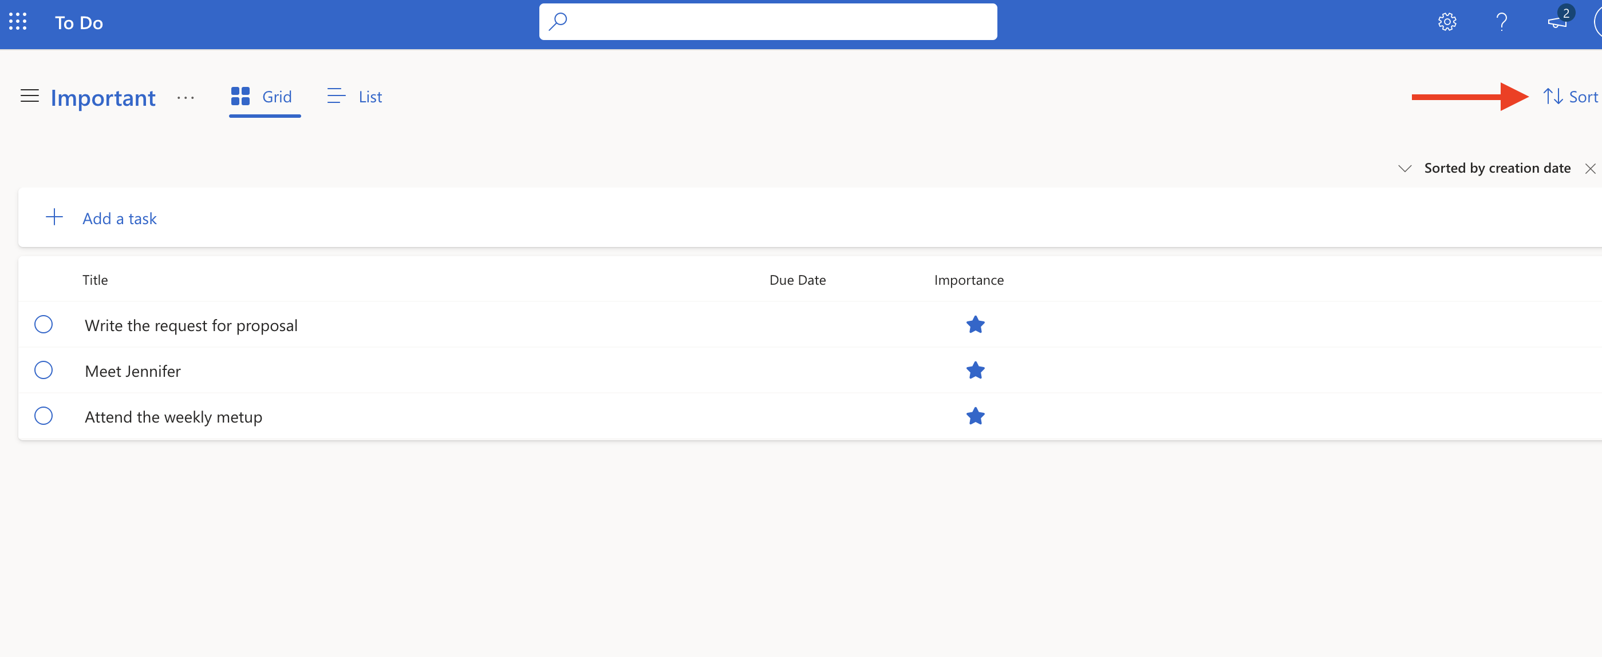Viewport: 1602px width, 657px height.
Task: Mark 'Meet Jennifer' as completed
Action: [44, 370]
